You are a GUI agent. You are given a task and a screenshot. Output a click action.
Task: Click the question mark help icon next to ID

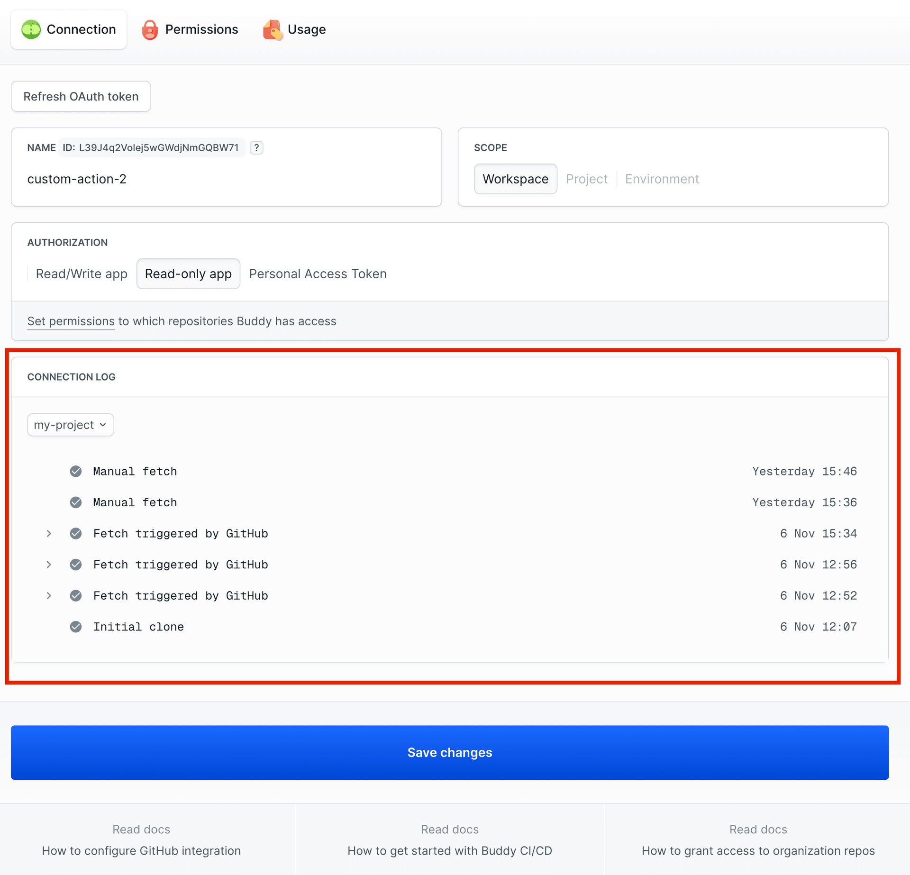click(x=256, y=148)
